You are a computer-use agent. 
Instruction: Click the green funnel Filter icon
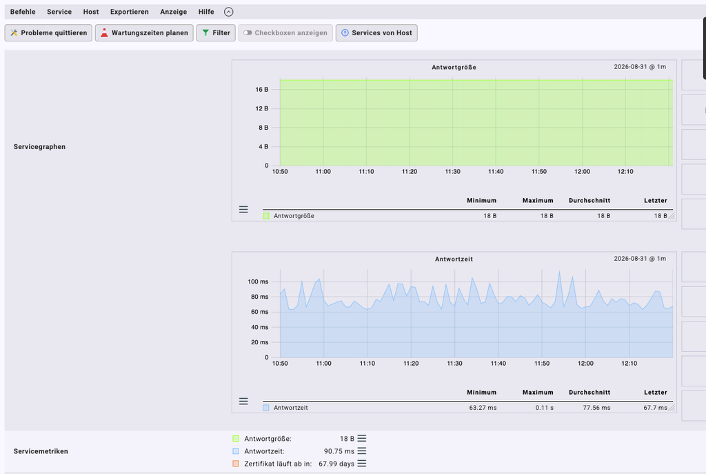[205, 33]
